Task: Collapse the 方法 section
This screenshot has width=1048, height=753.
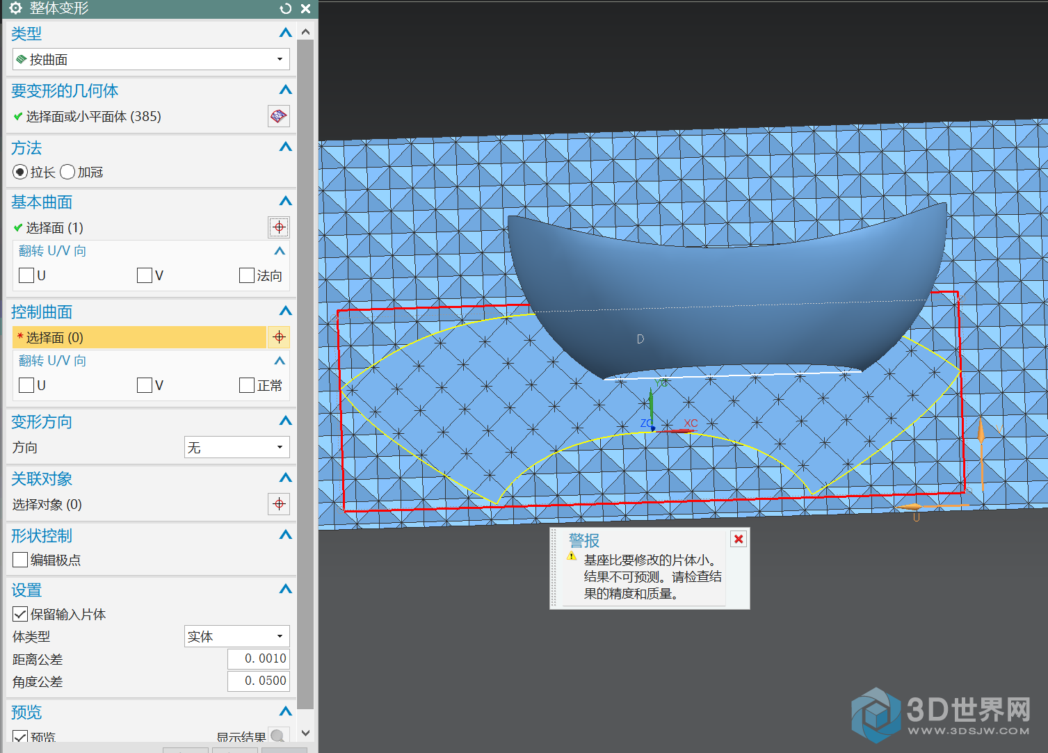Action: [285, 147]
